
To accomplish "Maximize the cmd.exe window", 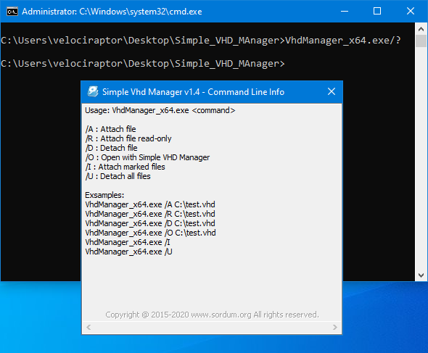I will [x=377, y=11].
